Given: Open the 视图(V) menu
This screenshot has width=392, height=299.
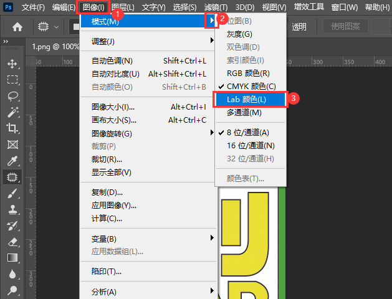Looking at the screenshot, I should click(274, 7).
